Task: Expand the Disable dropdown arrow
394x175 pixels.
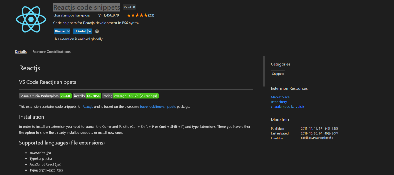Action: (68, 31)
